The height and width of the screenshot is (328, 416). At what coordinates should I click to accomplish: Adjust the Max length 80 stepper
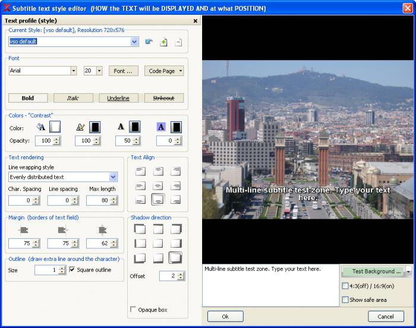click(114, 200)
